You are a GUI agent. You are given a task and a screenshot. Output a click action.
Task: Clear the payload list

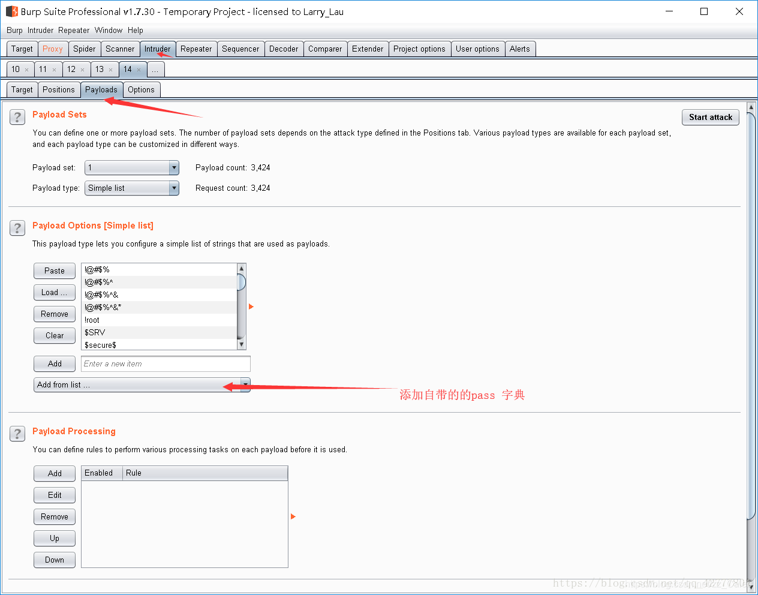[x=55, y=336]
